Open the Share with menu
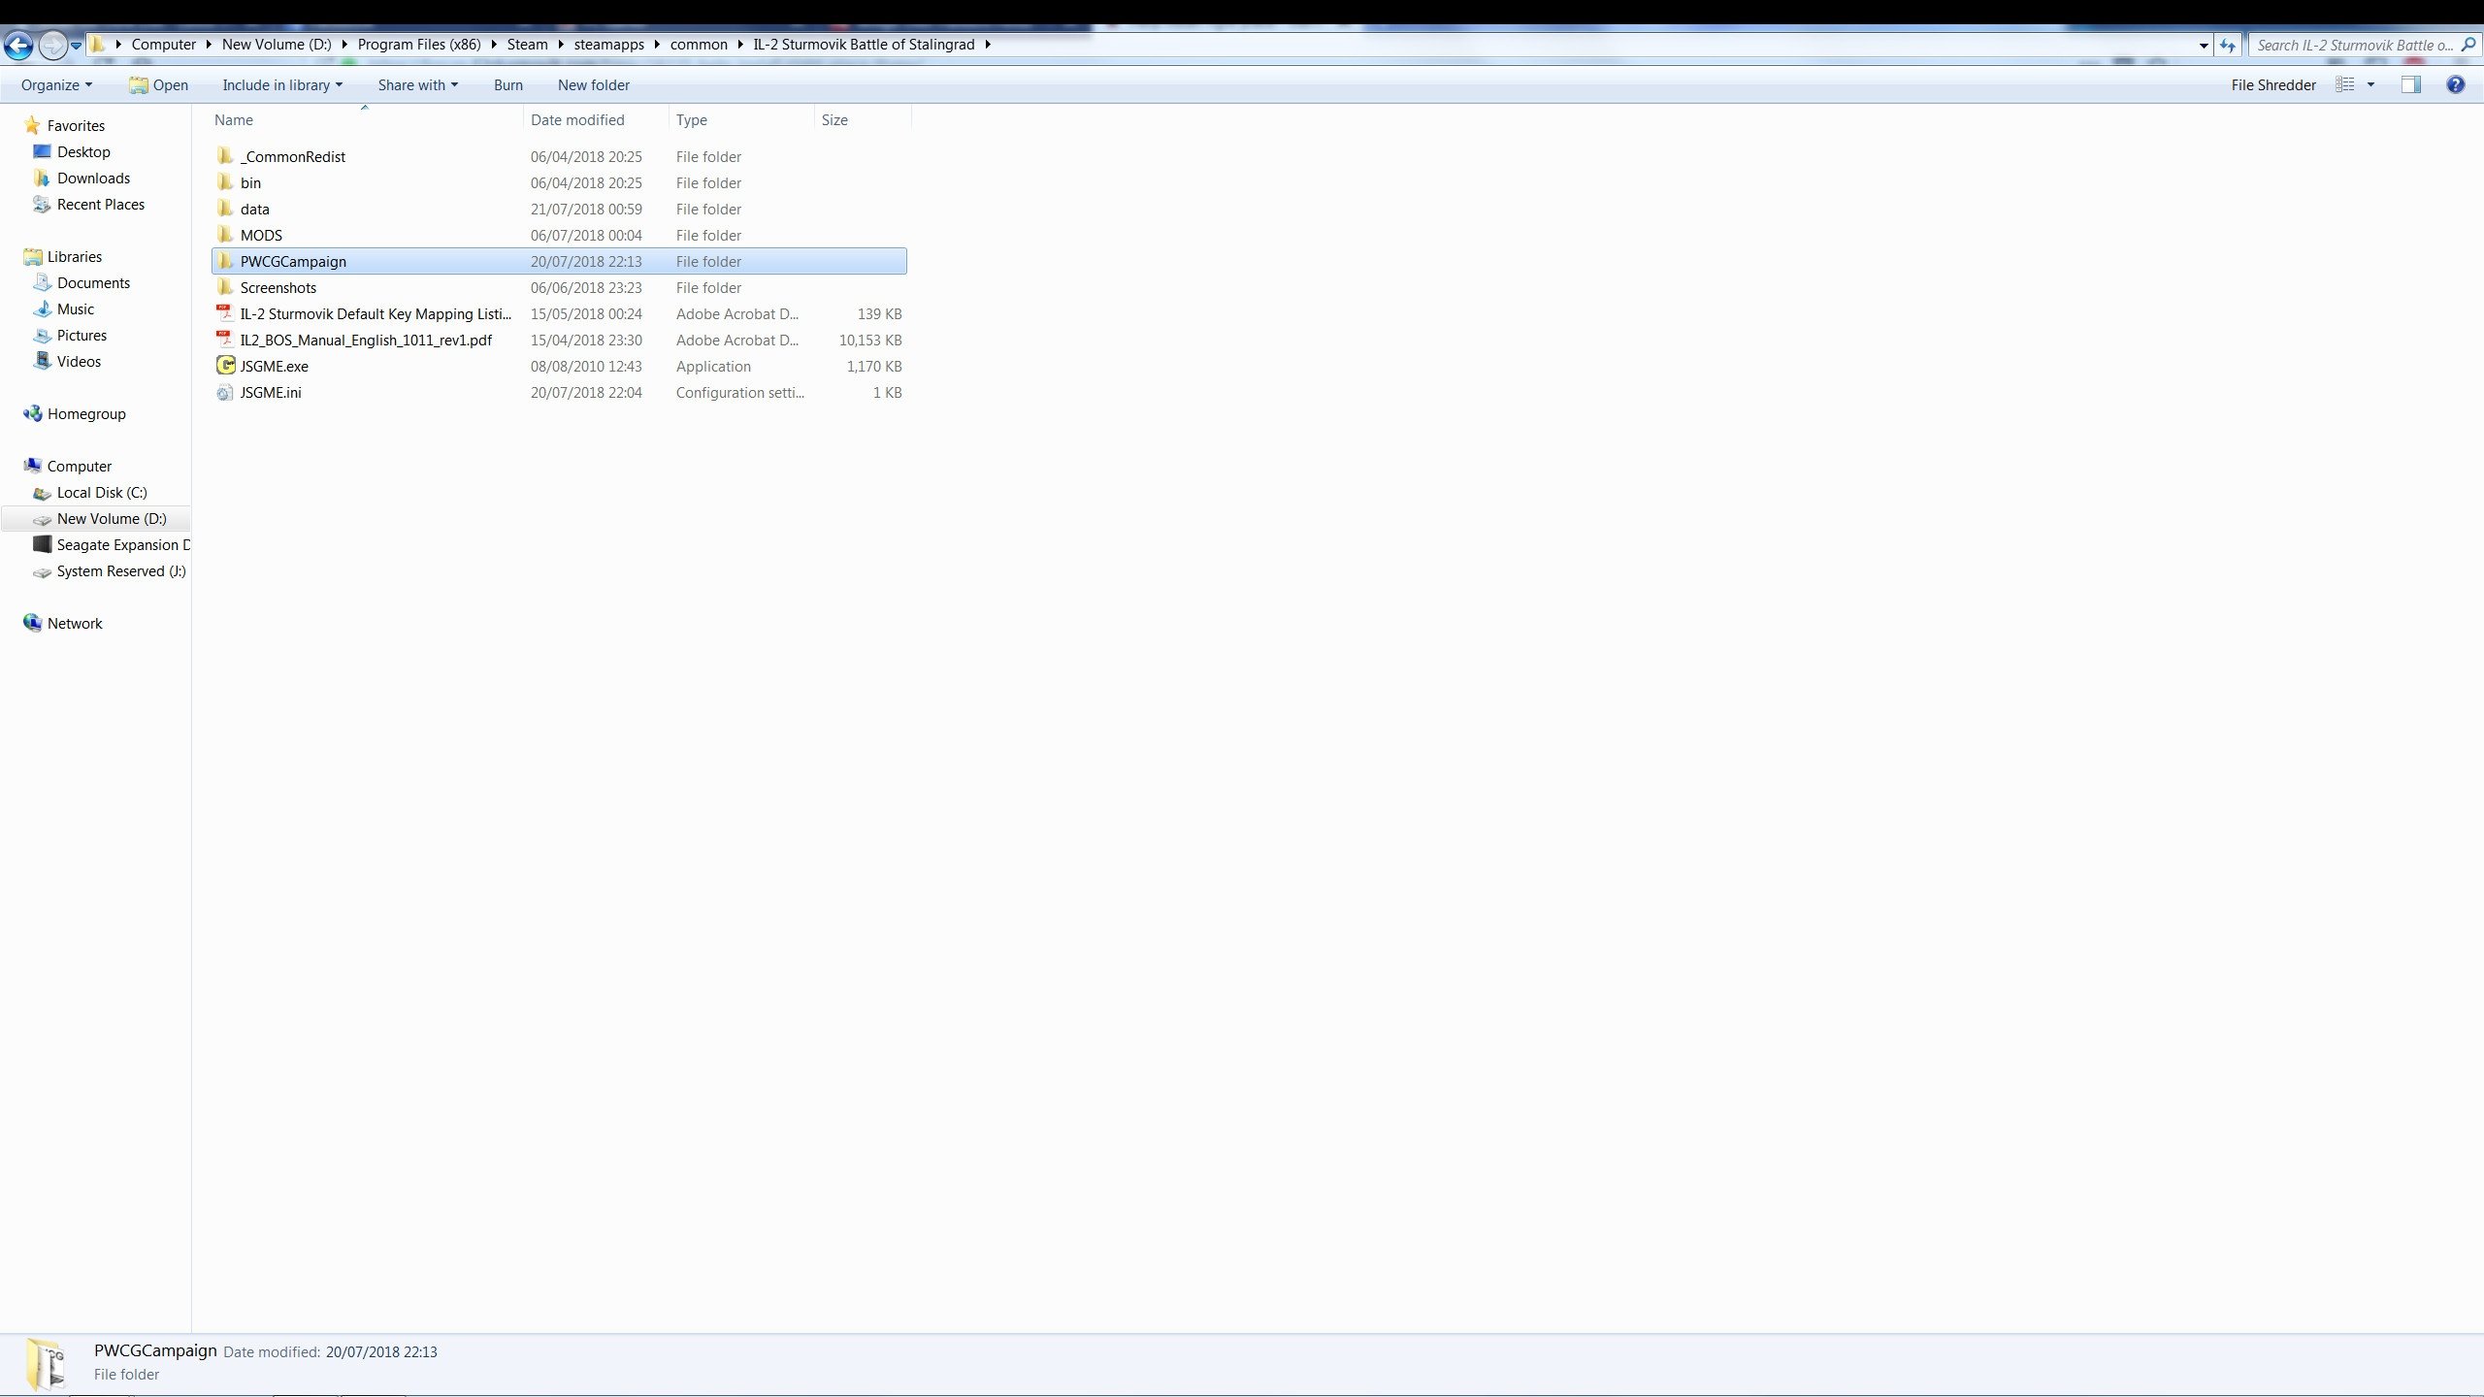The image size is (2484, 1397). (x=417, y=84)
